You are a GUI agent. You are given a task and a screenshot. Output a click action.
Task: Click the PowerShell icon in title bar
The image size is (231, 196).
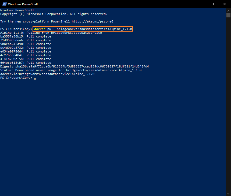4,4
